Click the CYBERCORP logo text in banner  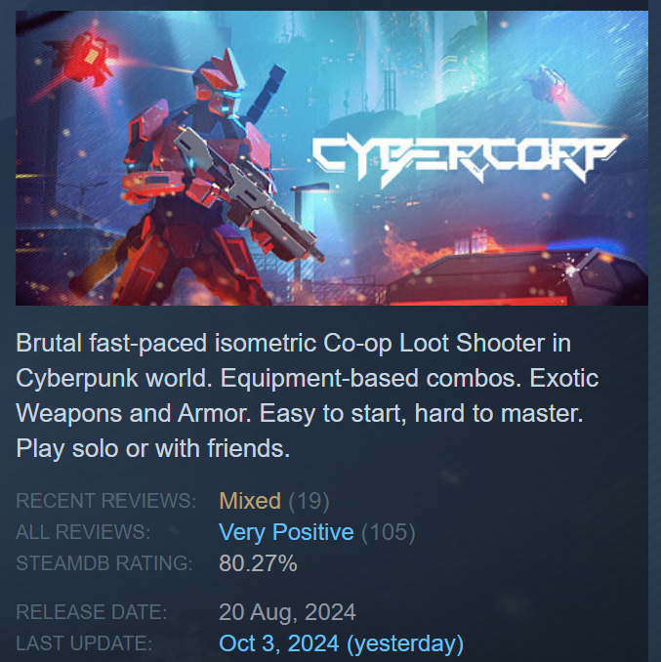click(468, 161)
